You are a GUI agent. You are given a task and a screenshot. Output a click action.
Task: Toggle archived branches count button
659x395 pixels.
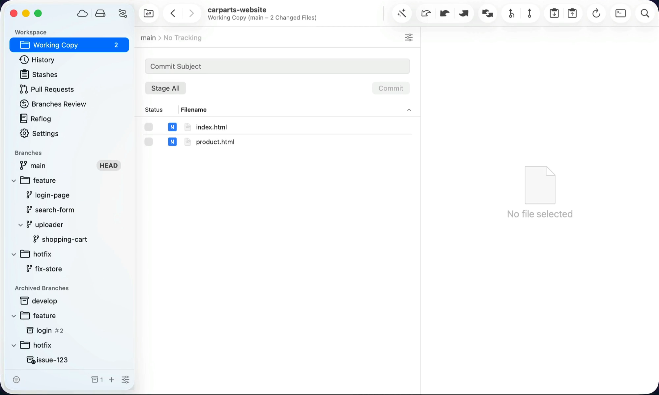[x=97, y=380]
